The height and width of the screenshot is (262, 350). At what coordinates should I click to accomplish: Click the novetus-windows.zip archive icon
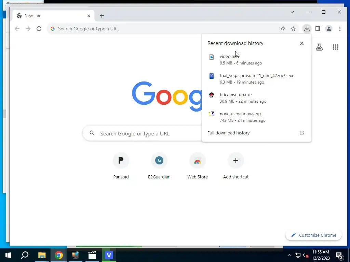pyautogui.click(x=211, y=114)
